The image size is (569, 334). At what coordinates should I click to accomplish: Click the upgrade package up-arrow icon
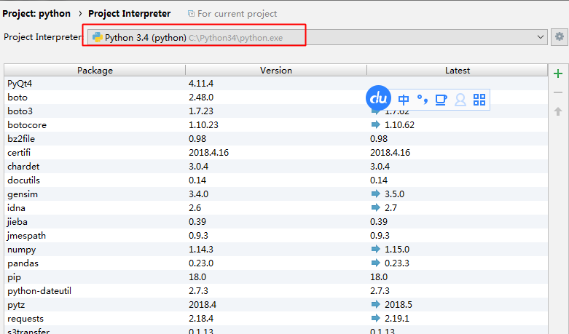pyautogui.click(x=558, y=111)
